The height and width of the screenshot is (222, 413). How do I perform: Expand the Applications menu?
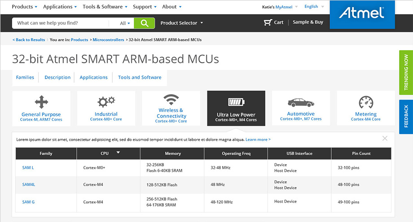tap(60, 7)
